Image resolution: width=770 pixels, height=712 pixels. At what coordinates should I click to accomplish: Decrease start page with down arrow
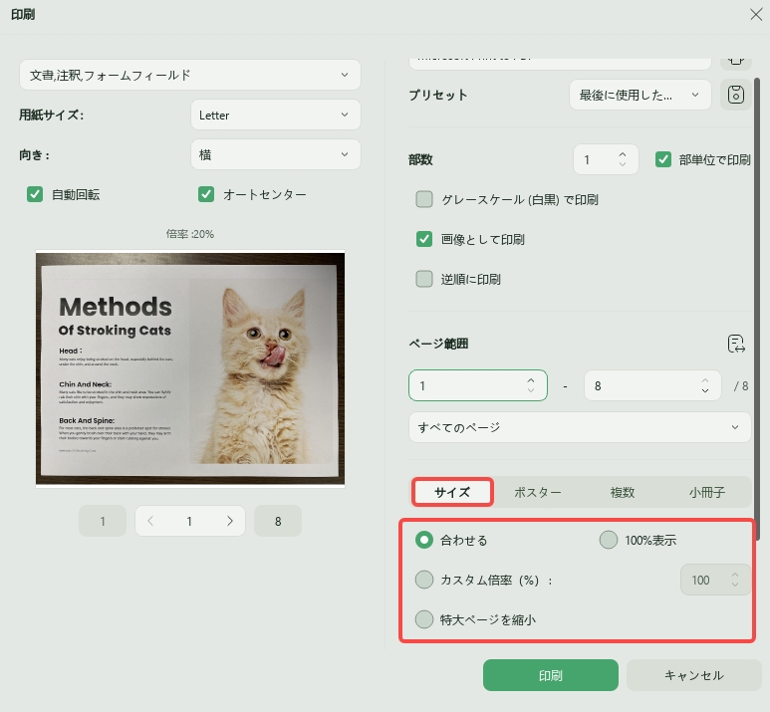(x=530, y=390)
